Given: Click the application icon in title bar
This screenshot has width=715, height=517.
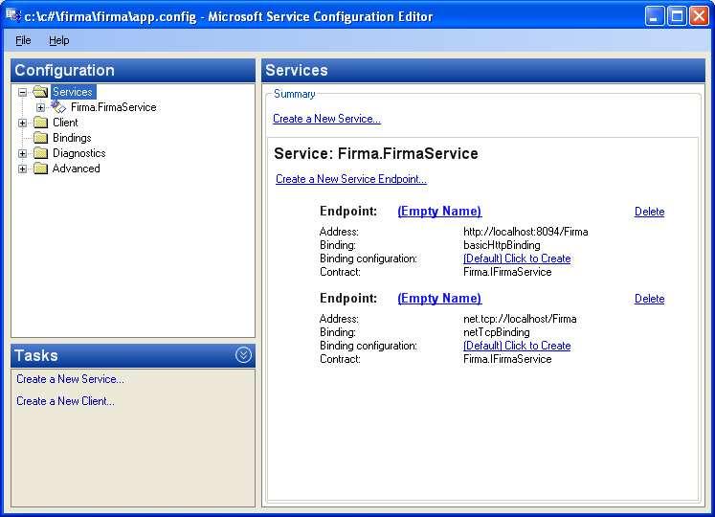Looking at the screenshot, I should (x=12, y=16).
